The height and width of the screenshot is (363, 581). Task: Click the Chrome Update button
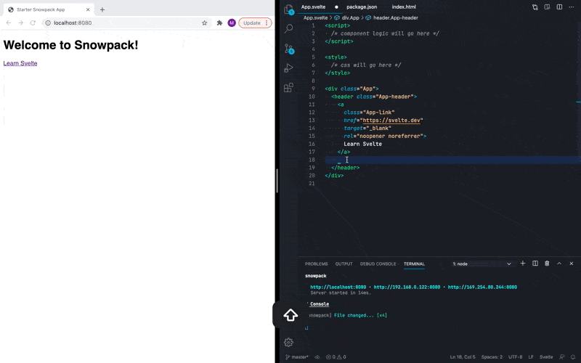[x=254, y=23]
